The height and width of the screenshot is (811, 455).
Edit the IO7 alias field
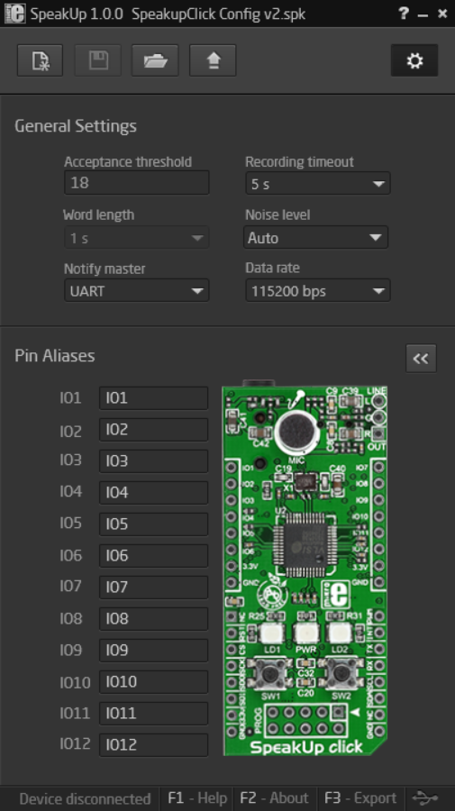(153, 587)
